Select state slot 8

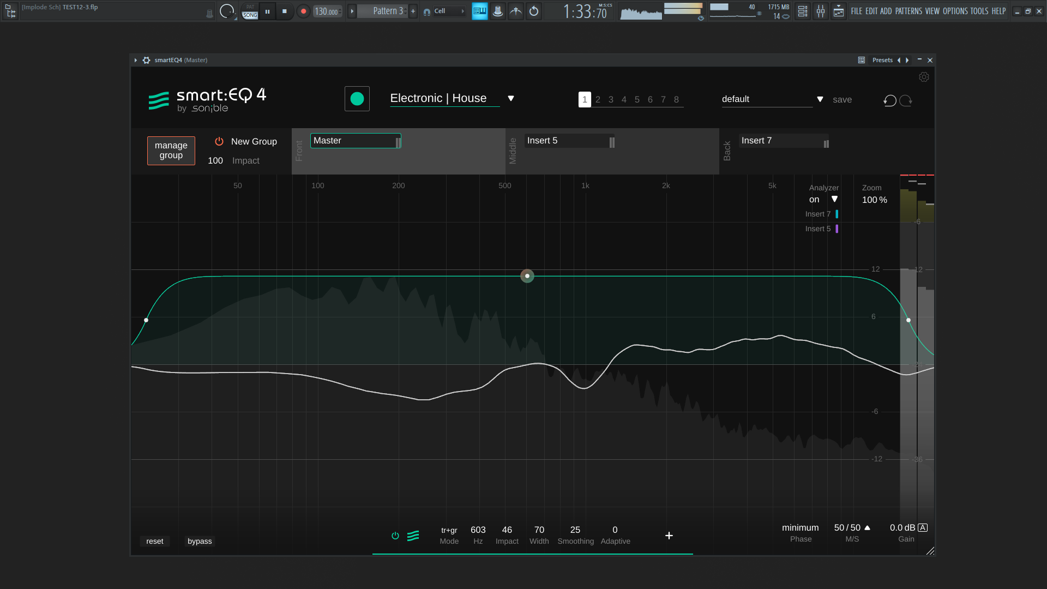tap(676, 99)
